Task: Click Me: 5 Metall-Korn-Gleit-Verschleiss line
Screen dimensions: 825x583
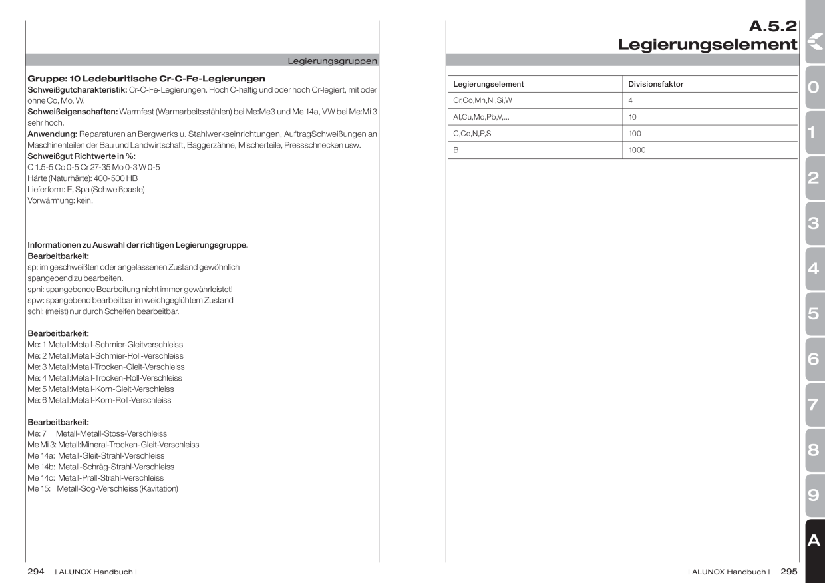Action: 100,389
